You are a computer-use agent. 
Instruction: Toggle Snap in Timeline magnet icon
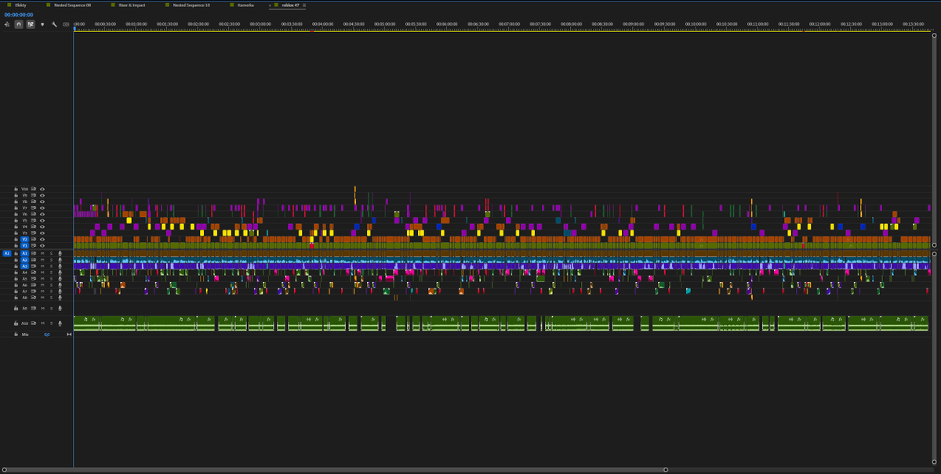click(x=19, y=24)
